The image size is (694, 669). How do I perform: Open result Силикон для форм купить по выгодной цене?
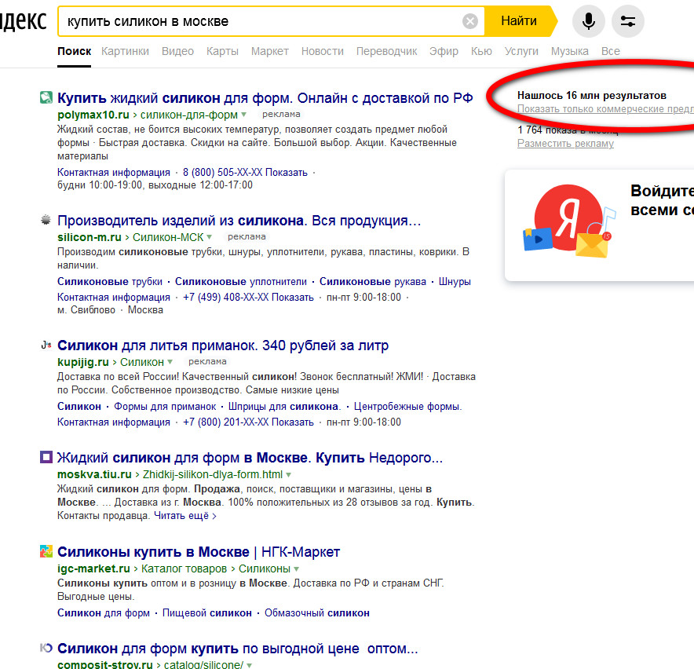pos(237,648)
